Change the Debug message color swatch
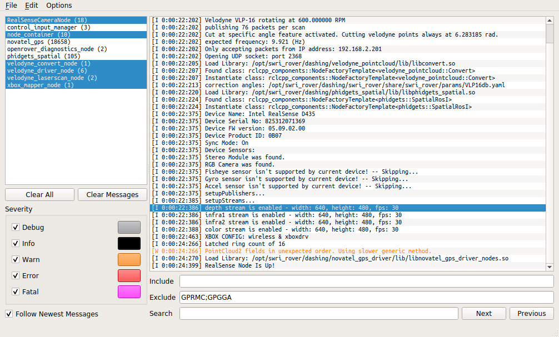 [x=129, y=227]
